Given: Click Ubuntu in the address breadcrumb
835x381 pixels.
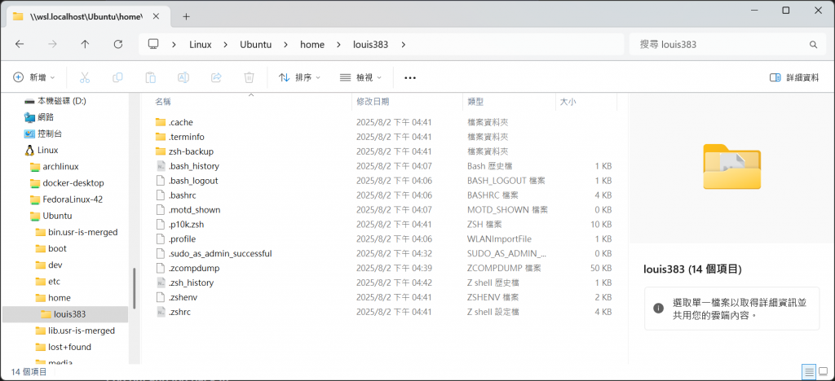Looking at the screenshot, I should [x=255, y=45].
